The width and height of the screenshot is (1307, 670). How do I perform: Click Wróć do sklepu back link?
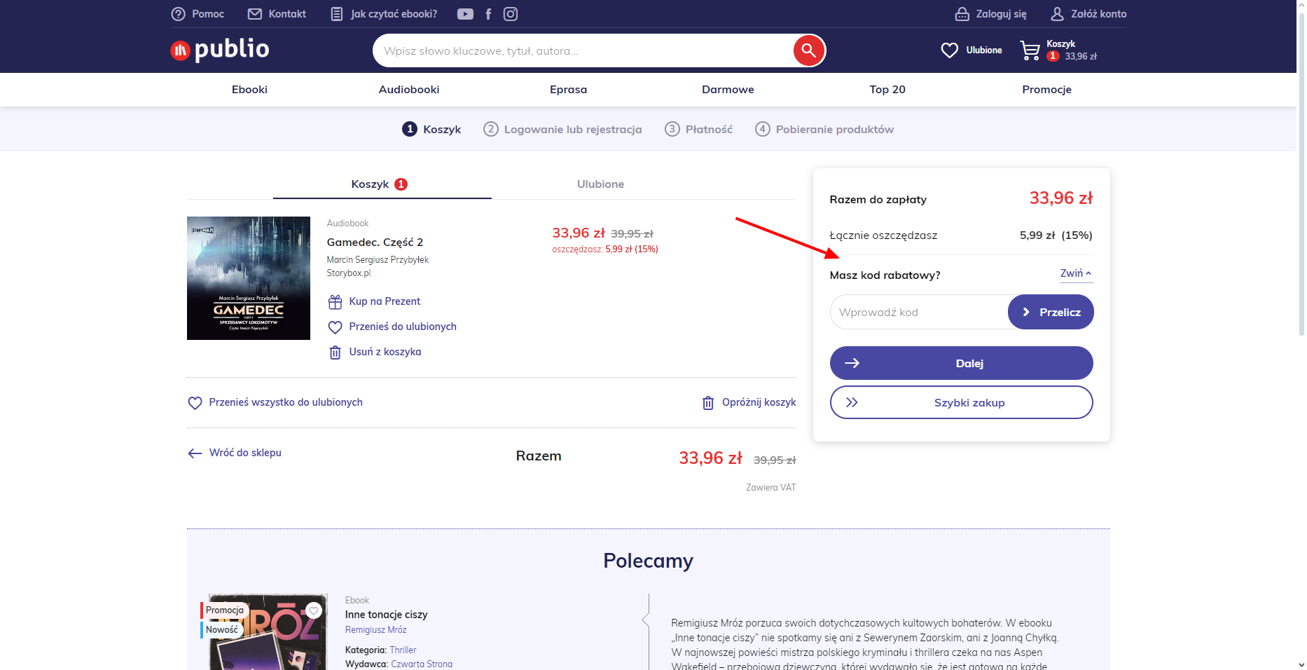pyautogui.click(x=235, y=453)
